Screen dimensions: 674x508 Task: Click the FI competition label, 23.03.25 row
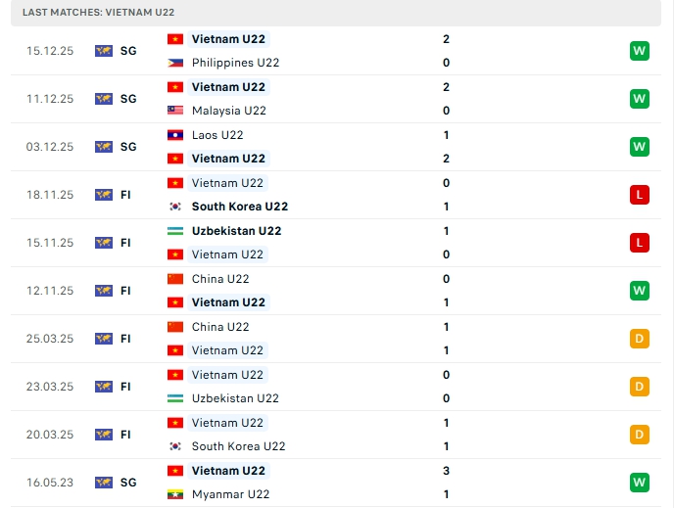coord(125,387)
